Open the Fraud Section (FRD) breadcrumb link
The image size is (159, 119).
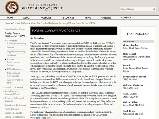[x=85, y=23]
